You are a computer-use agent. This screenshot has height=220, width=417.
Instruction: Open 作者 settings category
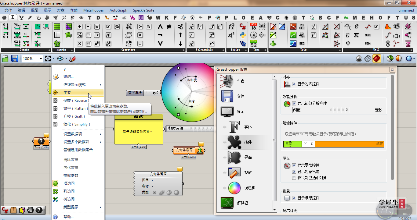click(x=246, y=81)
